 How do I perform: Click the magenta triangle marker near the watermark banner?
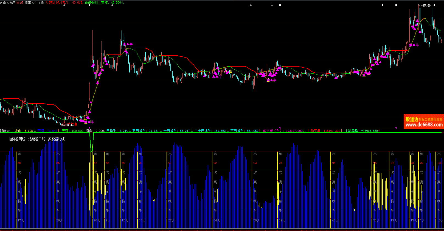click(396, 128)
